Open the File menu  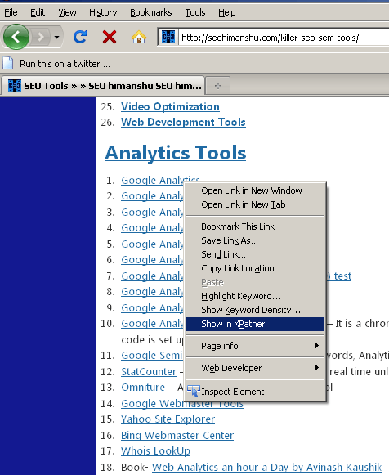coord(11,12)
